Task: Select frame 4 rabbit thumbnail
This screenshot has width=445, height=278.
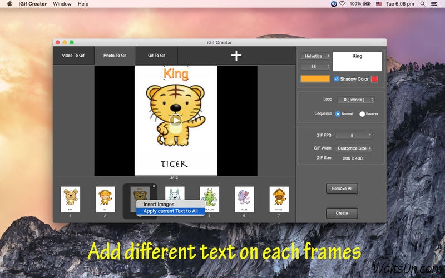Action: 175,192
